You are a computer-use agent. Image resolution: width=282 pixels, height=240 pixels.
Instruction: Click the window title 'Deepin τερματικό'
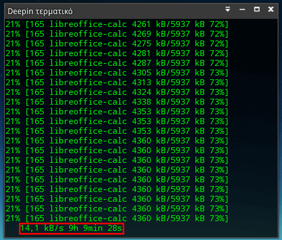[40, 11]
